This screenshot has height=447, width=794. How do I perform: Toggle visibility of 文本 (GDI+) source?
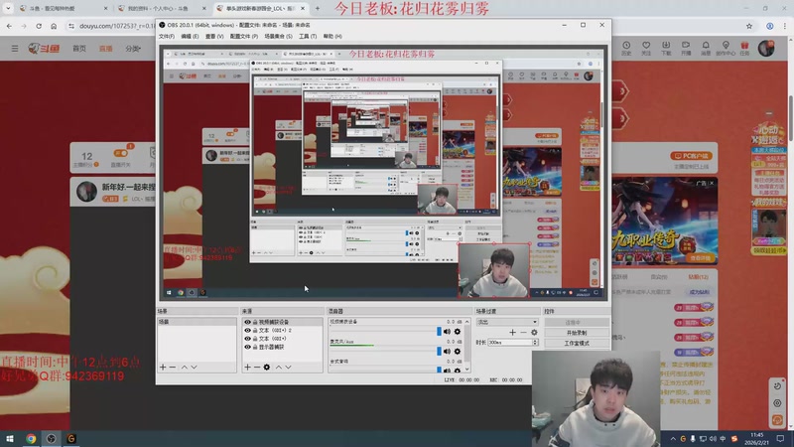tap(247, 338)
